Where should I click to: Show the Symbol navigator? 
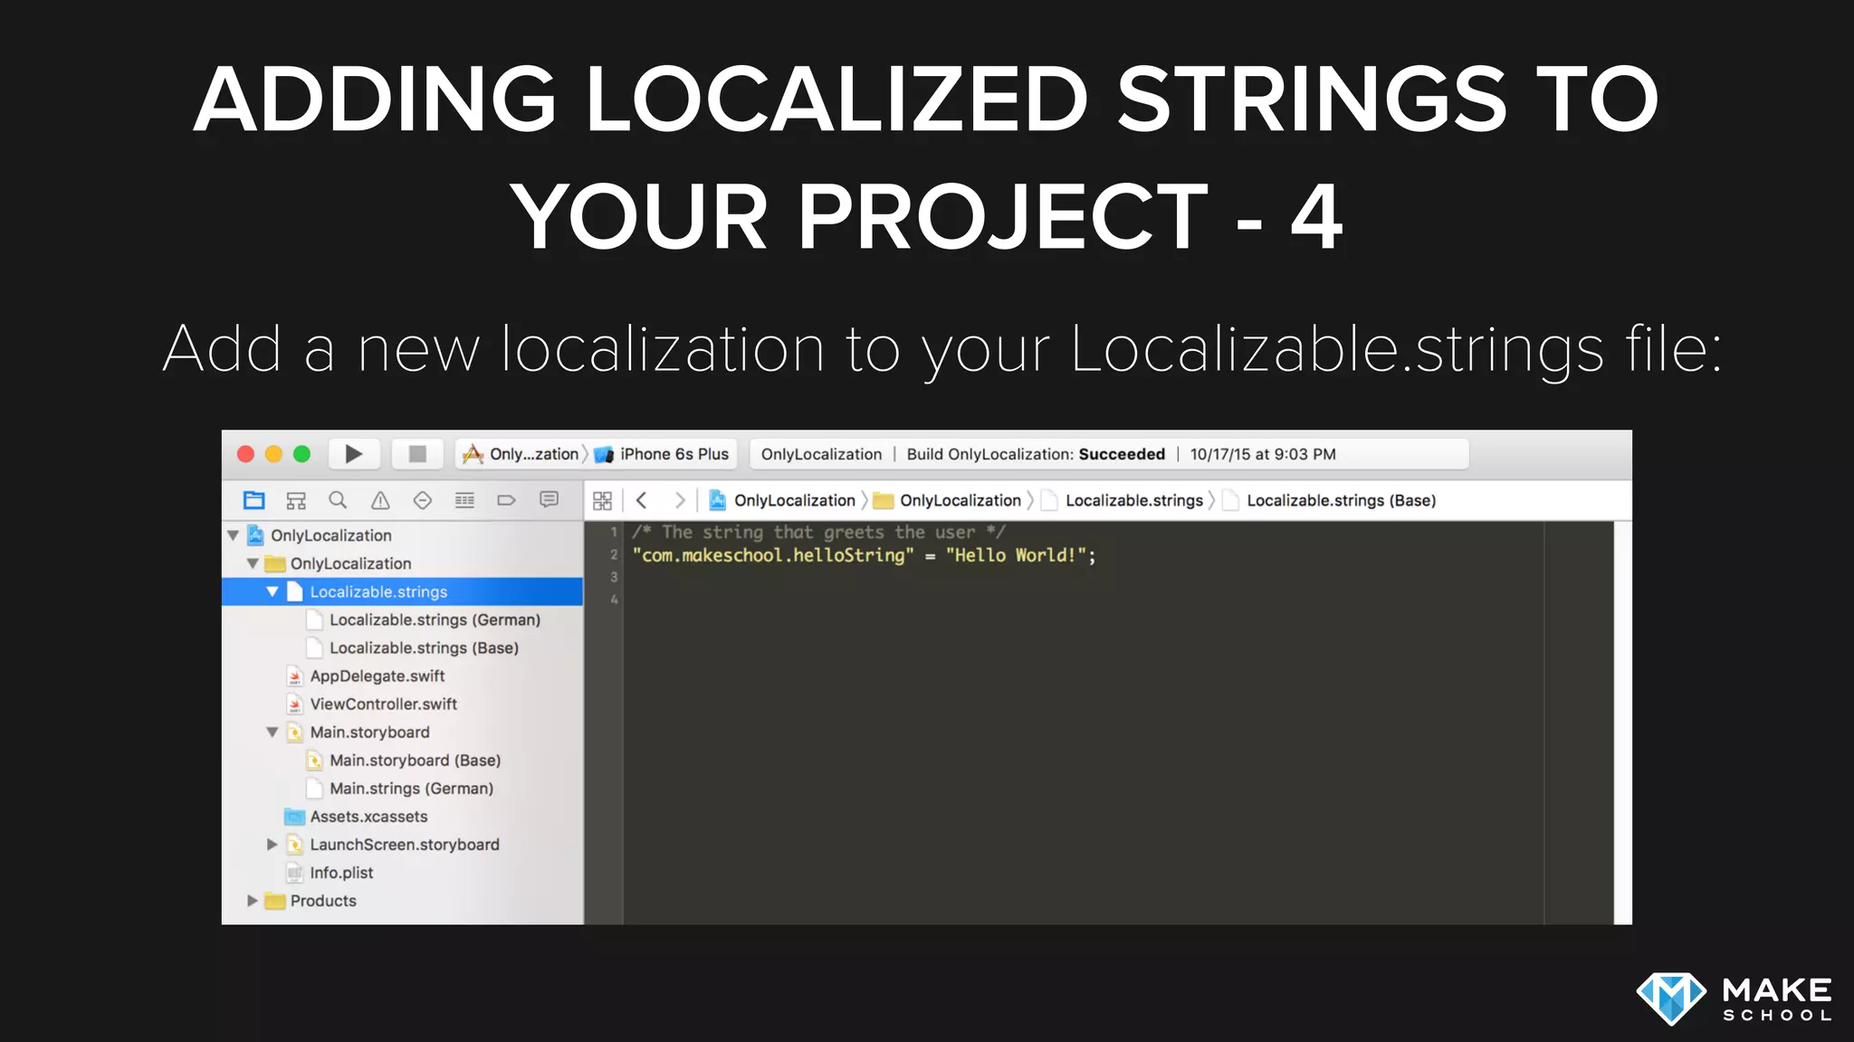click(296, 500)
